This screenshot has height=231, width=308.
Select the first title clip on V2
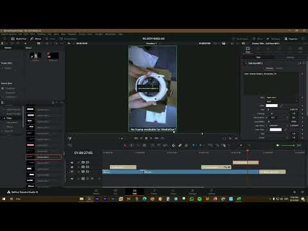pos(123,167)
